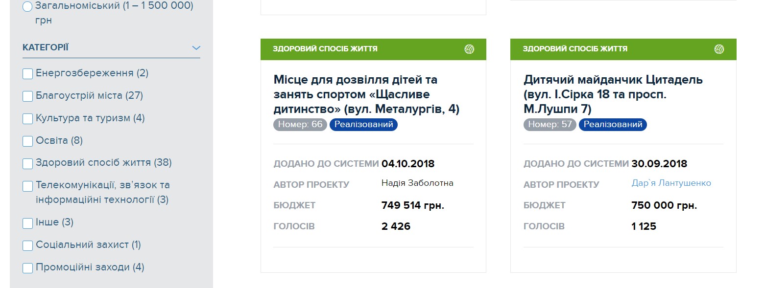Collapse the Категорії section chevron
Viewport: 765px width, 288px height.
pyautogui.click(x=196, y=48)
